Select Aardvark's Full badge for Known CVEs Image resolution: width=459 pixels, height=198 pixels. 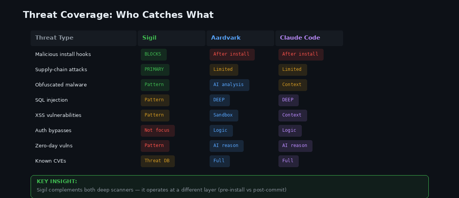219,161
